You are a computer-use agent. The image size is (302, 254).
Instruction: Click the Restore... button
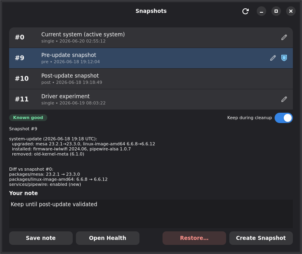point(194,238)
